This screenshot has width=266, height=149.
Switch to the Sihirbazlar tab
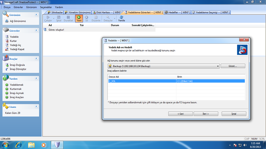tap(55, 12)
